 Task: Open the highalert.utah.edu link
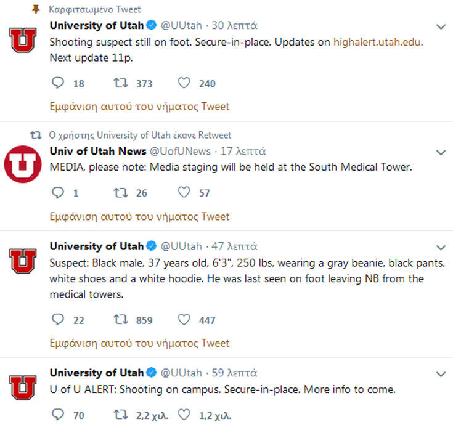379,42
